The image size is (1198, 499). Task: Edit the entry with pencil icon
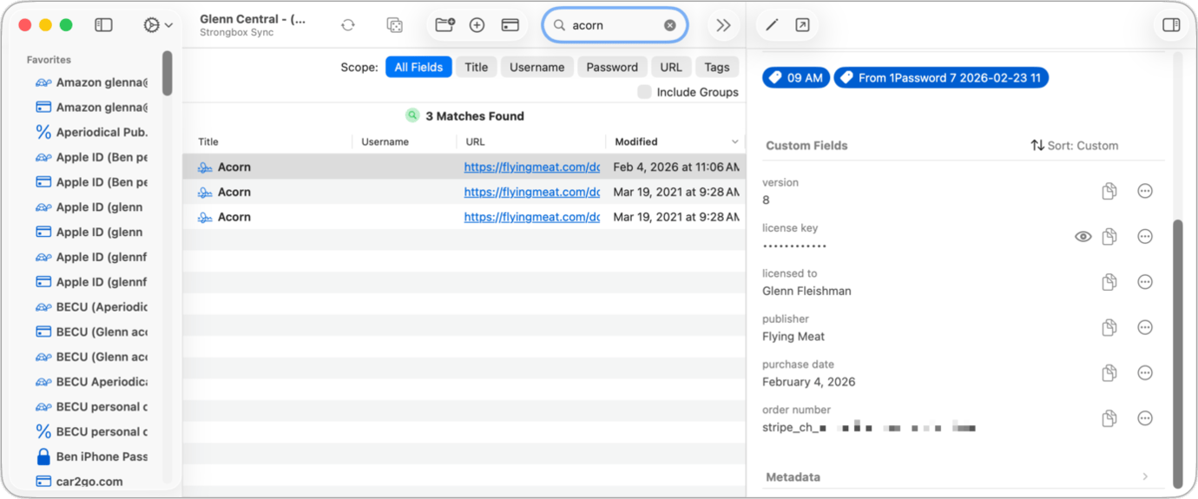[772, 25]
